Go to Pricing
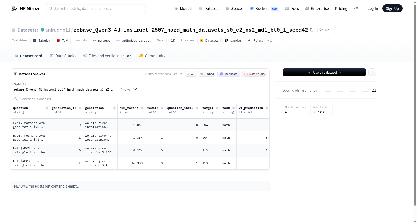The image size is (417, 224). tap(341, 9)
